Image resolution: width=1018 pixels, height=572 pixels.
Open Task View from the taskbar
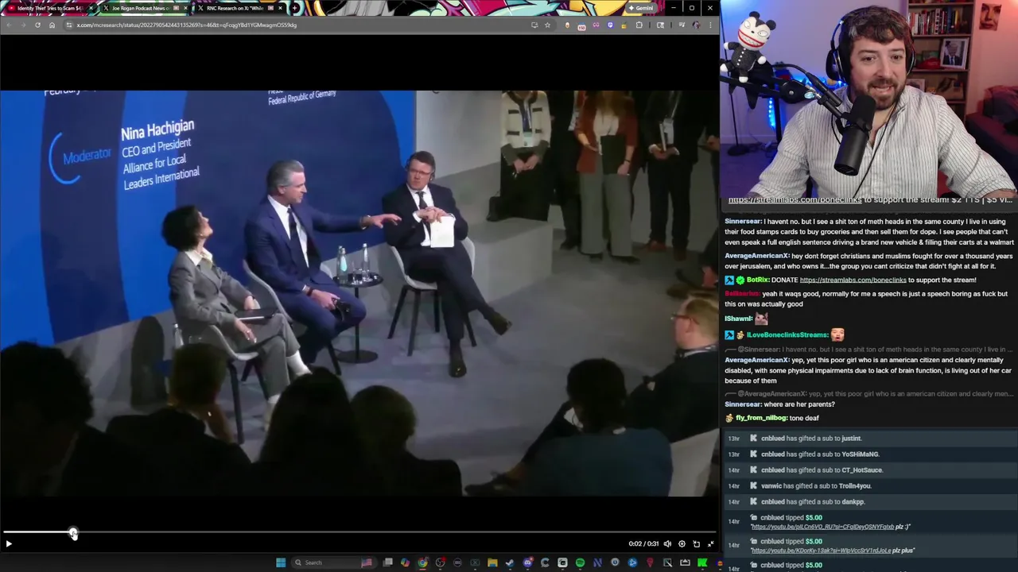click(x=389, y=562)
